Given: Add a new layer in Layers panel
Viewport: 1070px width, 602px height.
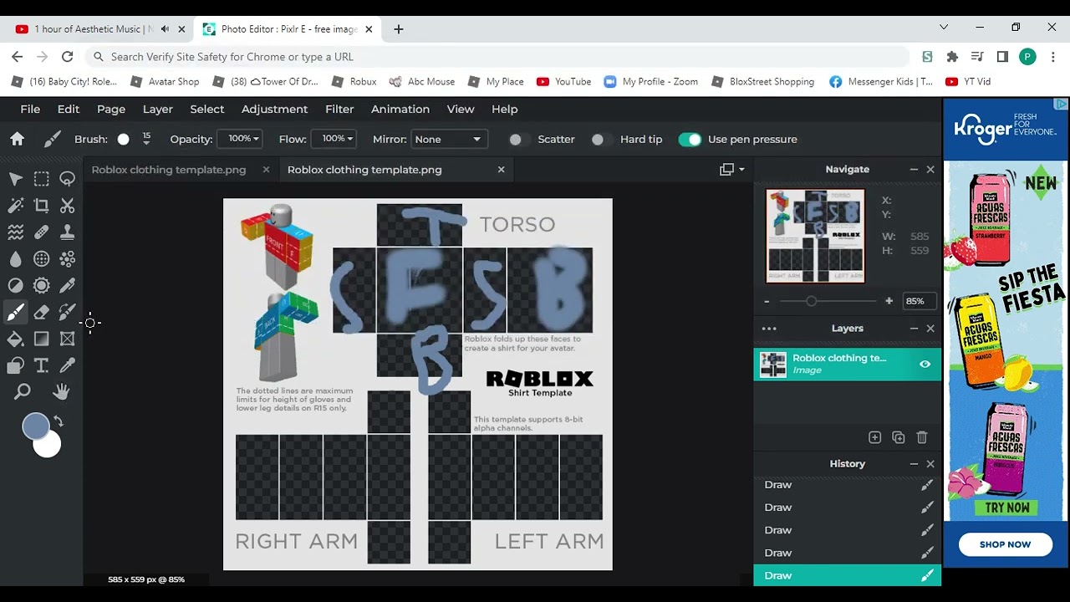Looking at the screenshot, I should (x=874, y=437).
